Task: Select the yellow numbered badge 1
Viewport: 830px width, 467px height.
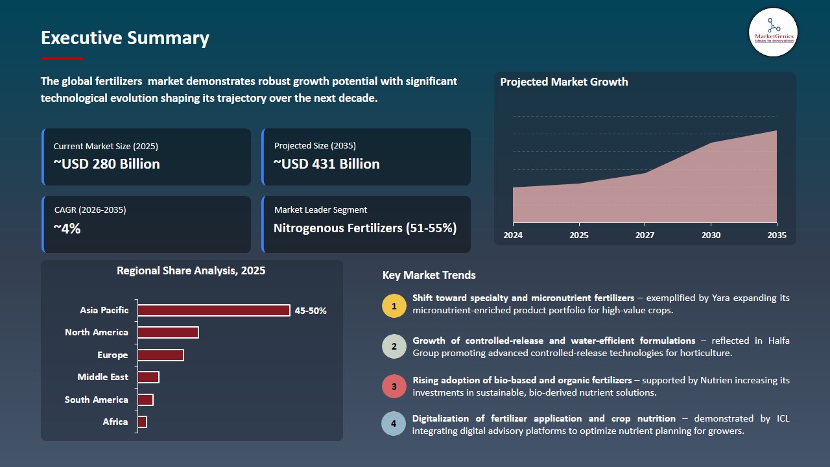Action: pos(394,305)
